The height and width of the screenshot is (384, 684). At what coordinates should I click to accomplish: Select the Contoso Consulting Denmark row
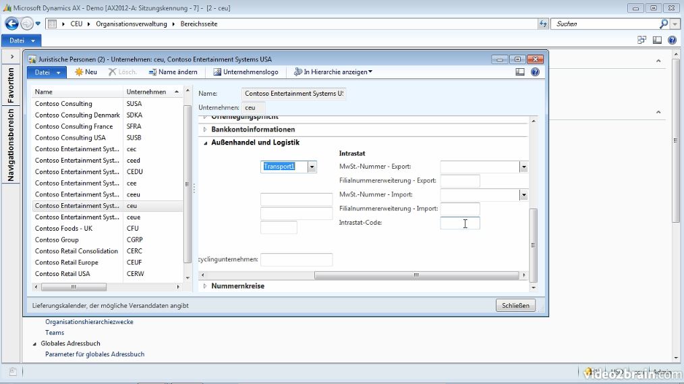click(x=108, y=115)
